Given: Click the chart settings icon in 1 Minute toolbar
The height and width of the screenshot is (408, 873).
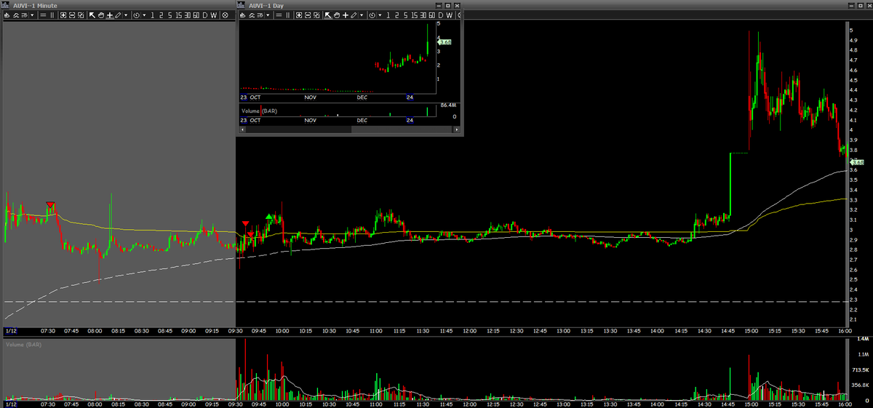Looking at the screenshot, I should (25, 15).
